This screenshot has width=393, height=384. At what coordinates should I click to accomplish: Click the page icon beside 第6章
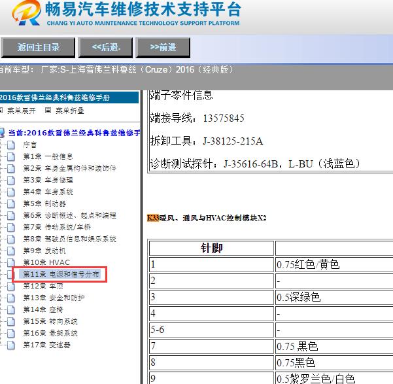[10, 215]
